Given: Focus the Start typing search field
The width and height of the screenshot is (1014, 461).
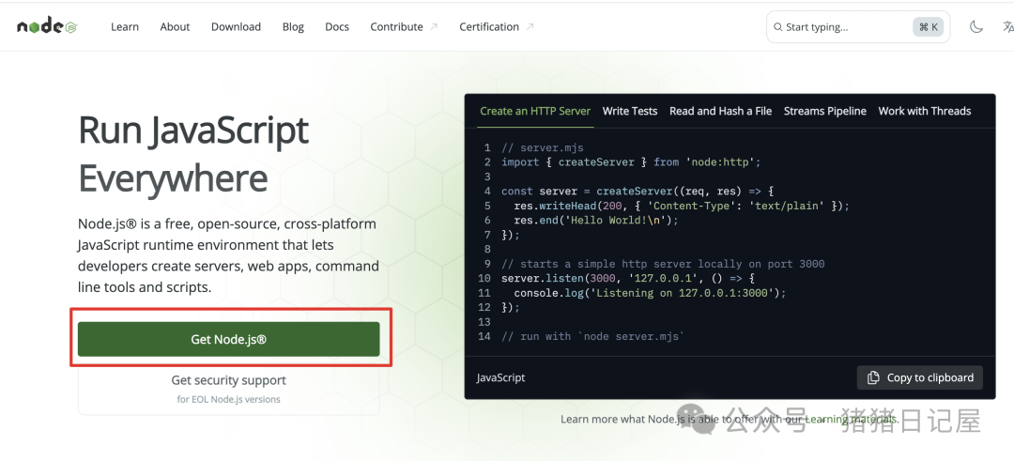Looking at the screenshot, I should click(x=858, y=27).
